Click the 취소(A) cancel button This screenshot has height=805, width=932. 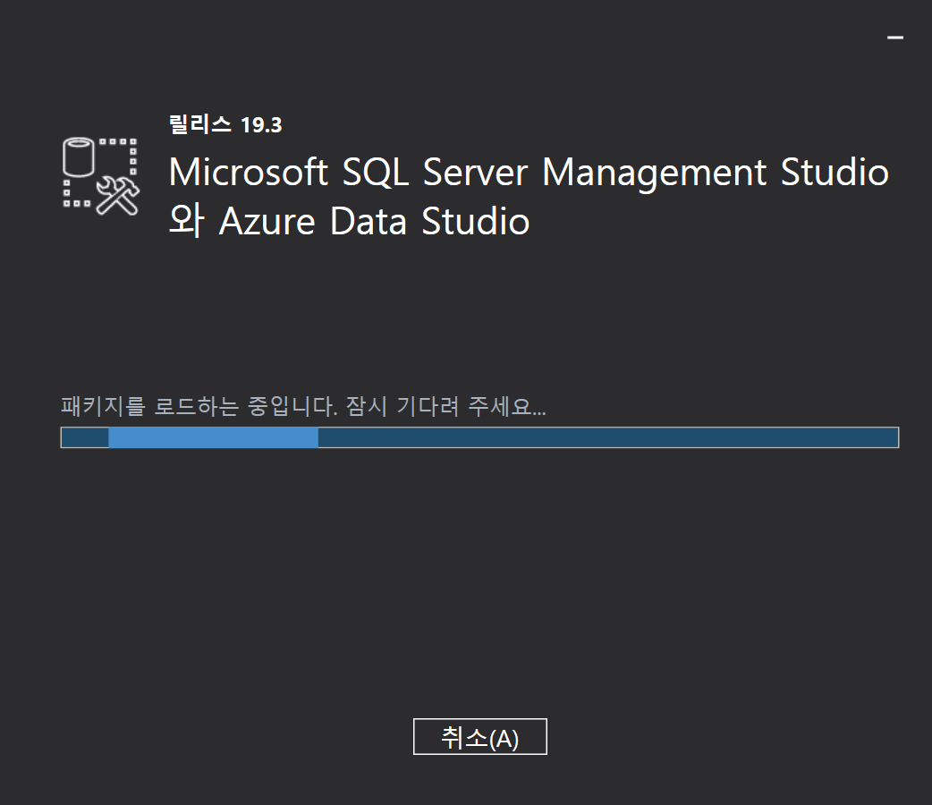[x=479, y=737]
